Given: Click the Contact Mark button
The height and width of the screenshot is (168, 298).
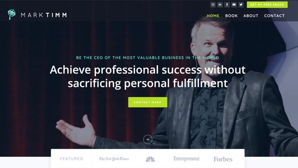Looking at the screenshot, I should point(148,102).
